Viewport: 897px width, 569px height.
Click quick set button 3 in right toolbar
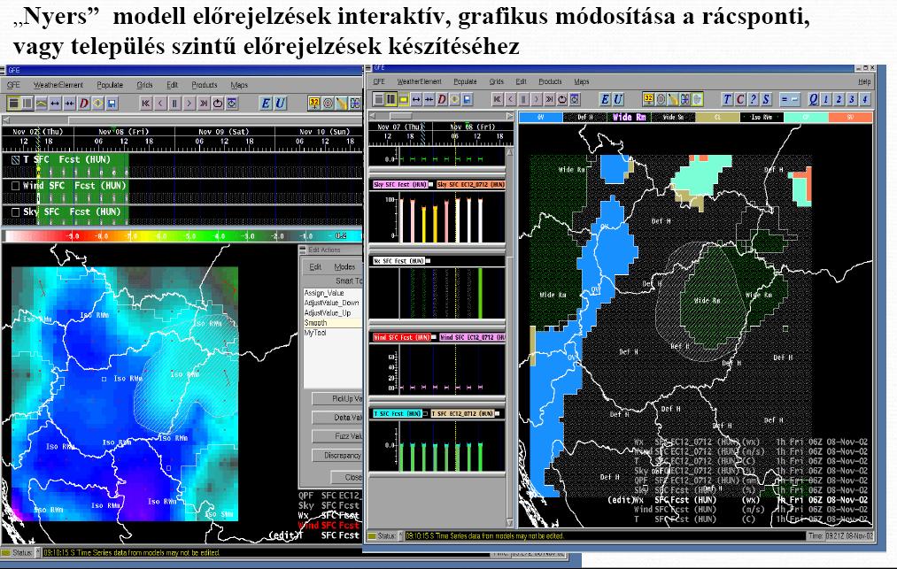[853, 99]
